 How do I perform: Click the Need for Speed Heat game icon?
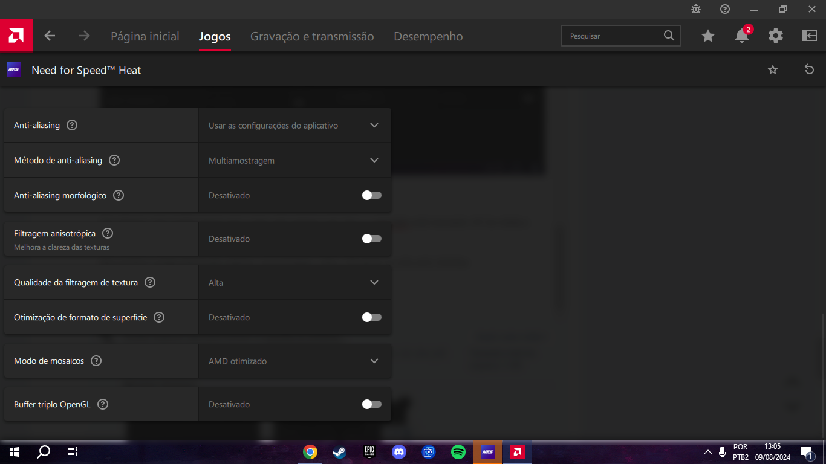(14, 70)
